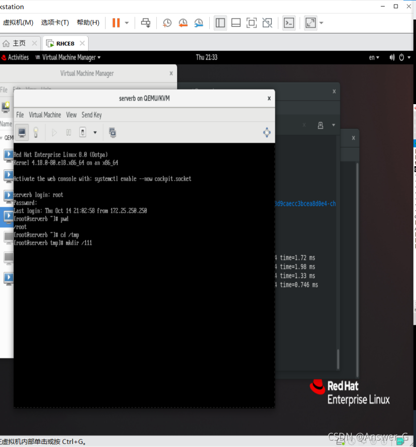416x447 pixels.
Task: Click the shut down button in serverb toolbar
Action: tap(83, 133)
